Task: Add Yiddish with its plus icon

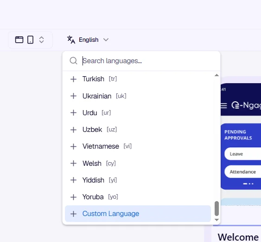Action: click(73, 180)
